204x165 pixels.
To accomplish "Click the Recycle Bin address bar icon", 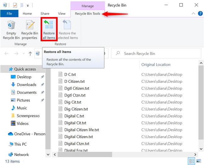I will [38, 53].
